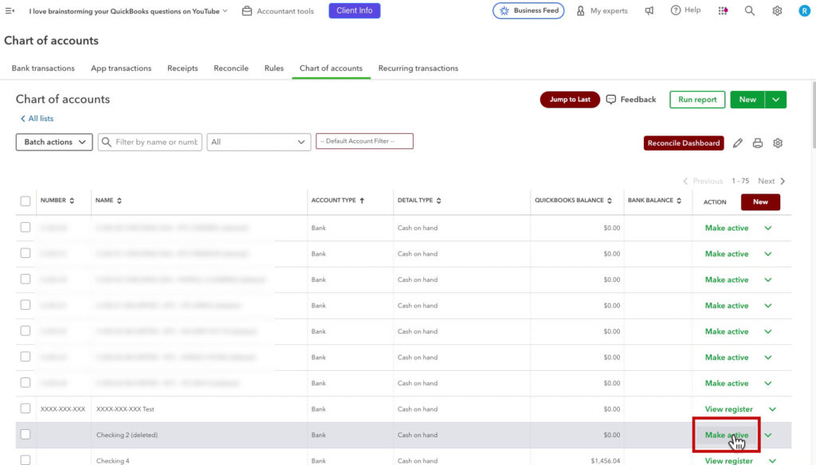
Task: Run report on the chart of accounts
Action: 696,99
